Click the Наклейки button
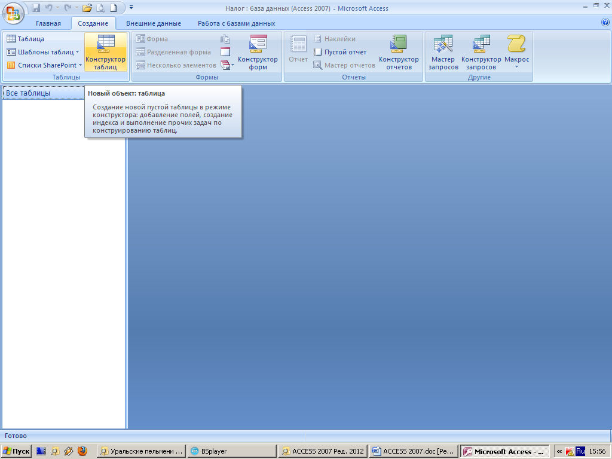Viewport: 612px width, 459px height. point(335,39)
